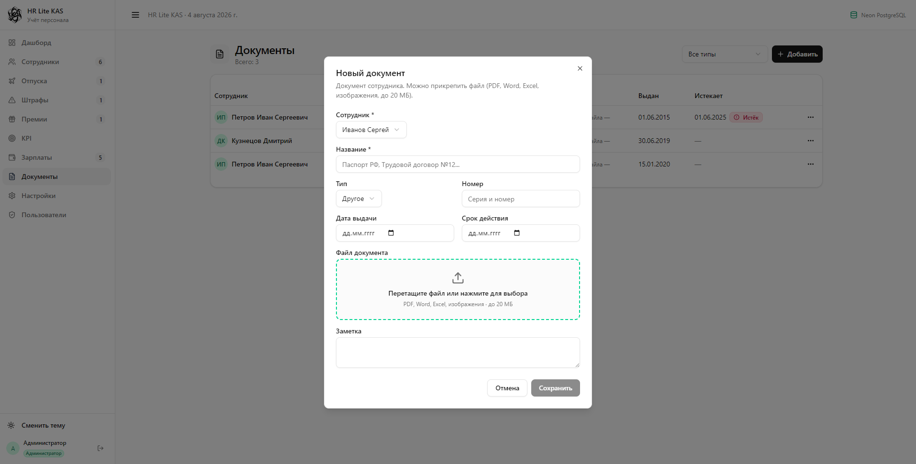The height and width of the screenshot is (464, 916).
Task: Click the upload arrow icon in drop zone
Action: (458, 278)
